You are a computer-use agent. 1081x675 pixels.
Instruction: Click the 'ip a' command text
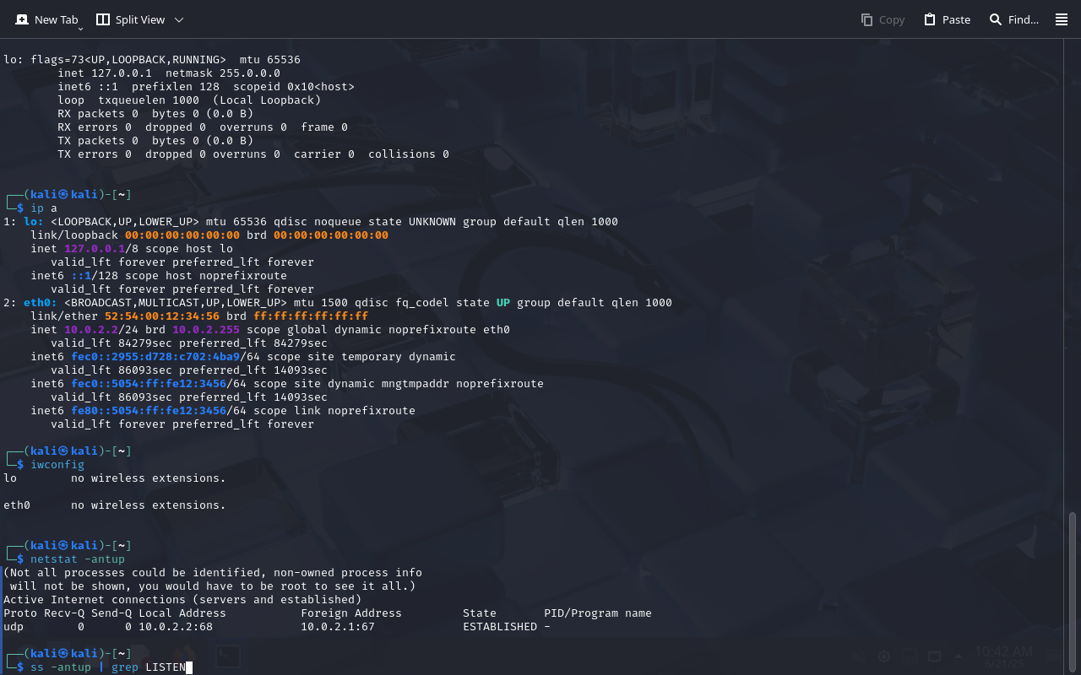(x=44, y=208)
